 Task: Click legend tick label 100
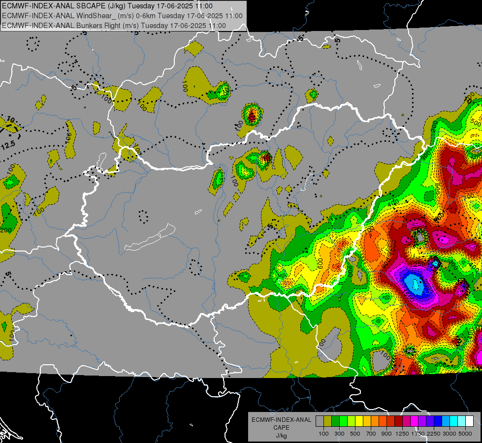point(323,434)
